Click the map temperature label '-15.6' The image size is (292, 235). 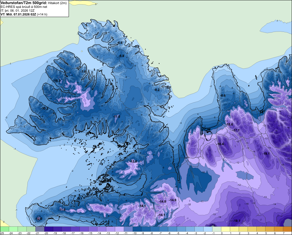pos(230,124)
